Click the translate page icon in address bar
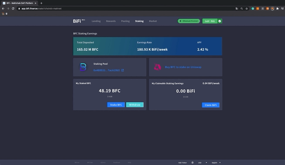The image size is (285, 165). 237,9
